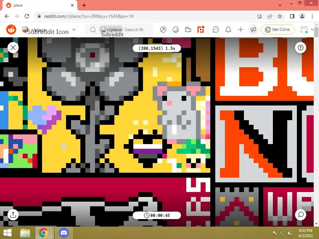The height and width of the screenshot is (239, 319).
Task: Close the place tab
Action: (72, 5)
